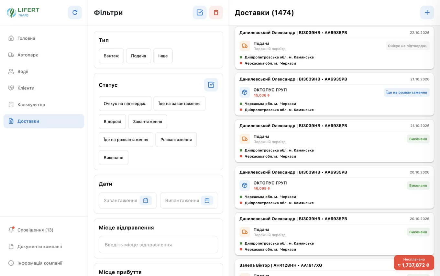Open the Водії section
The width and height of the screenshot is (440, 276).
pos(44,71)
